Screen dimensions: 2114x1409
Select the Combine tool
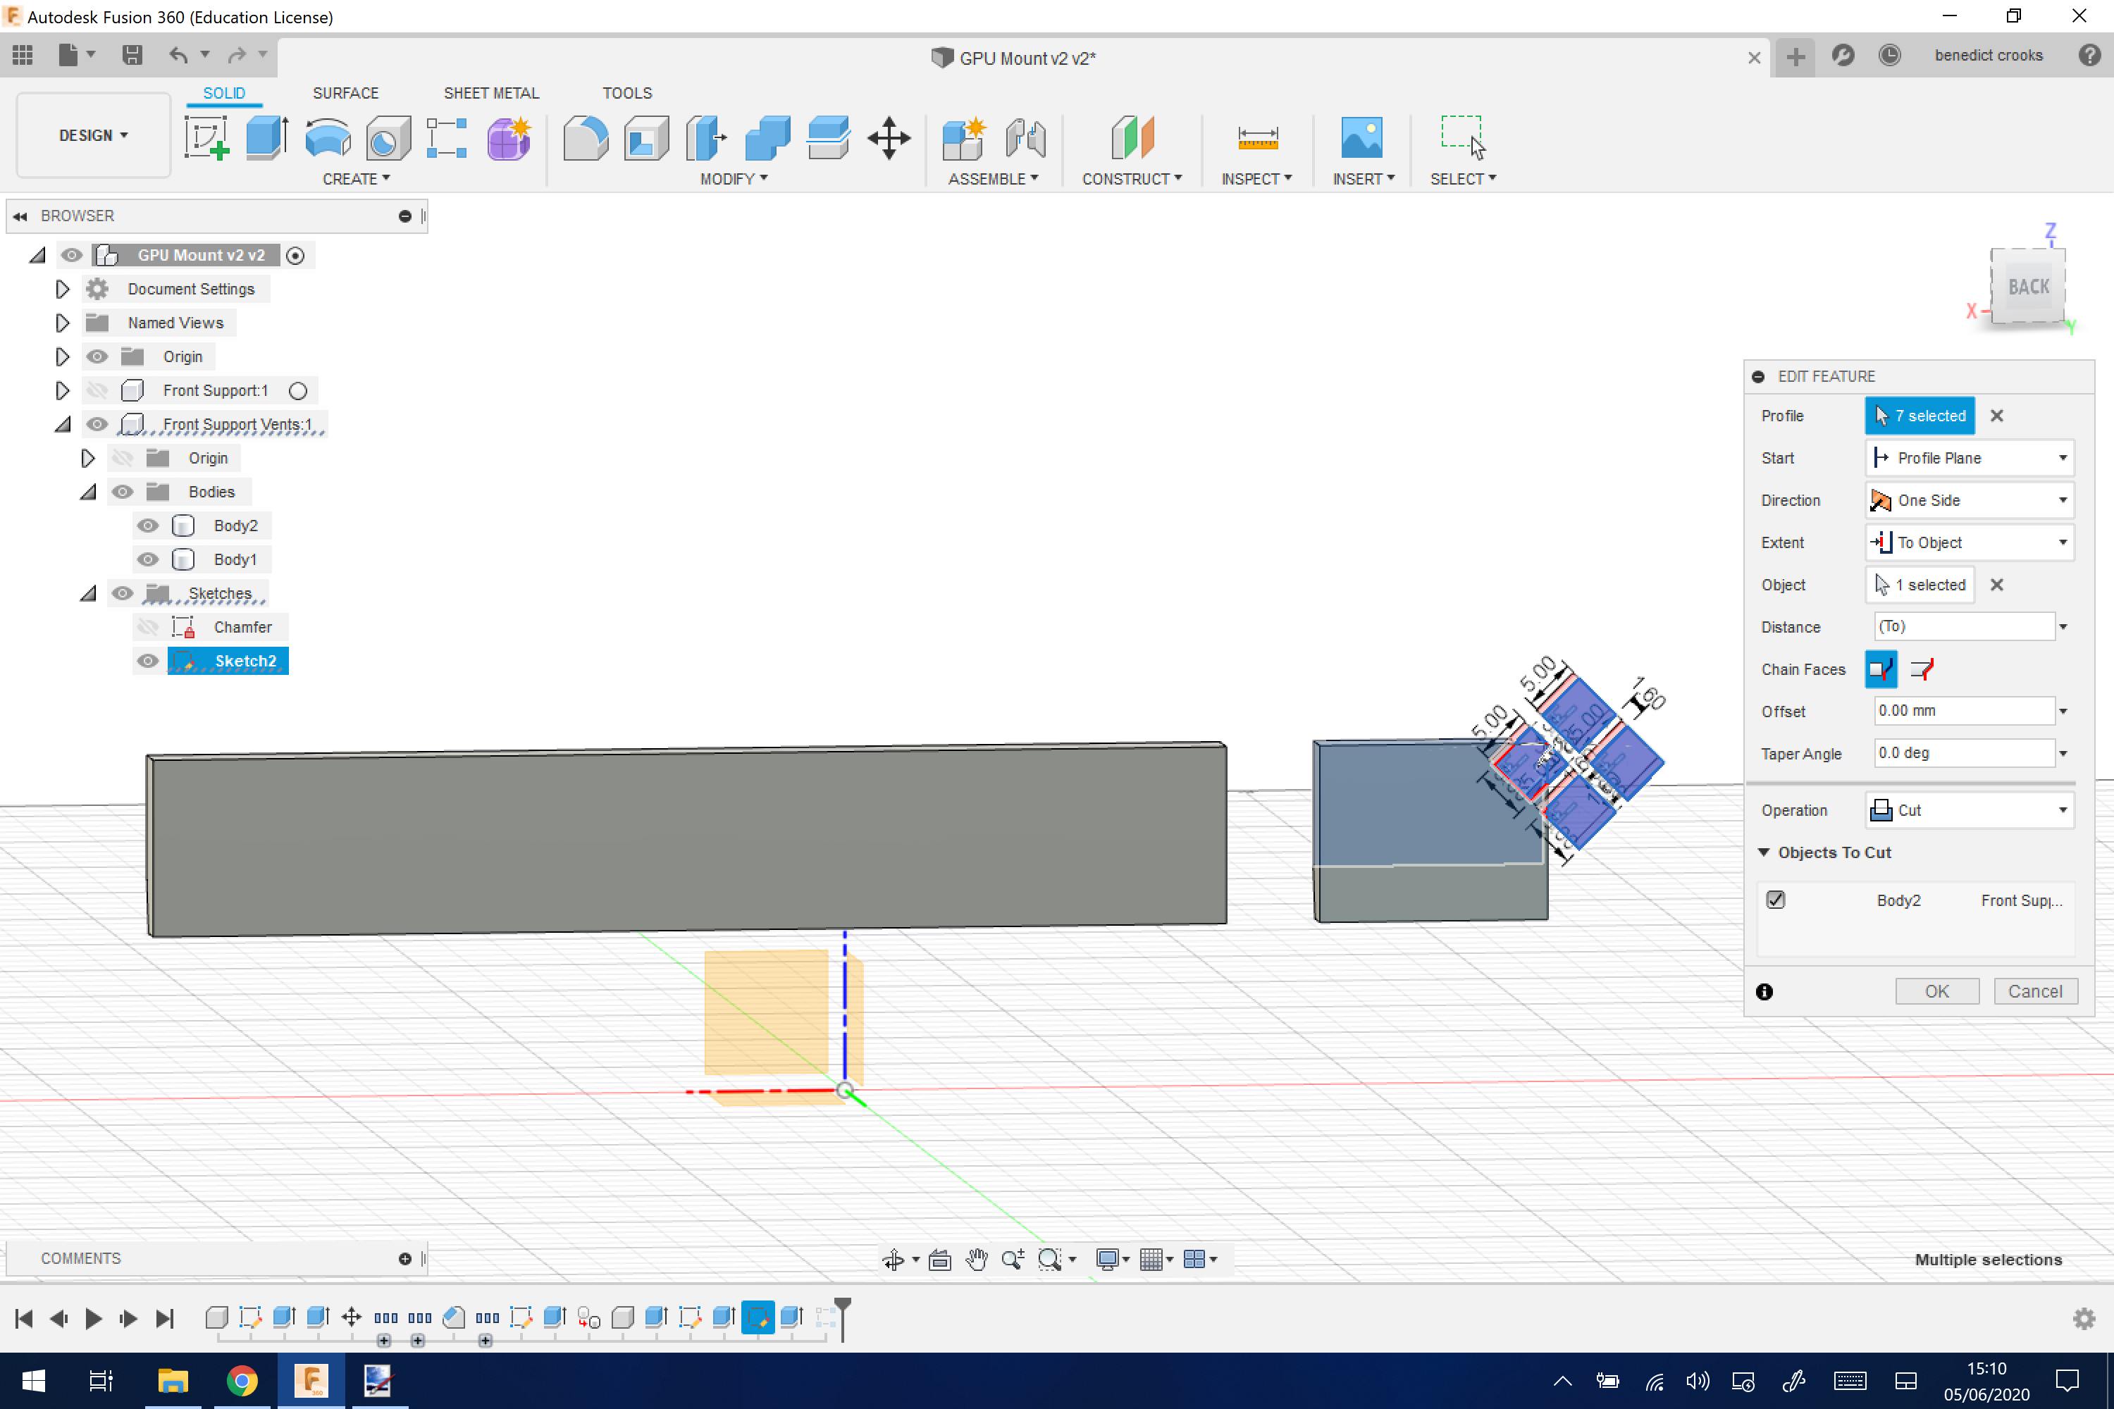(767, 138)
